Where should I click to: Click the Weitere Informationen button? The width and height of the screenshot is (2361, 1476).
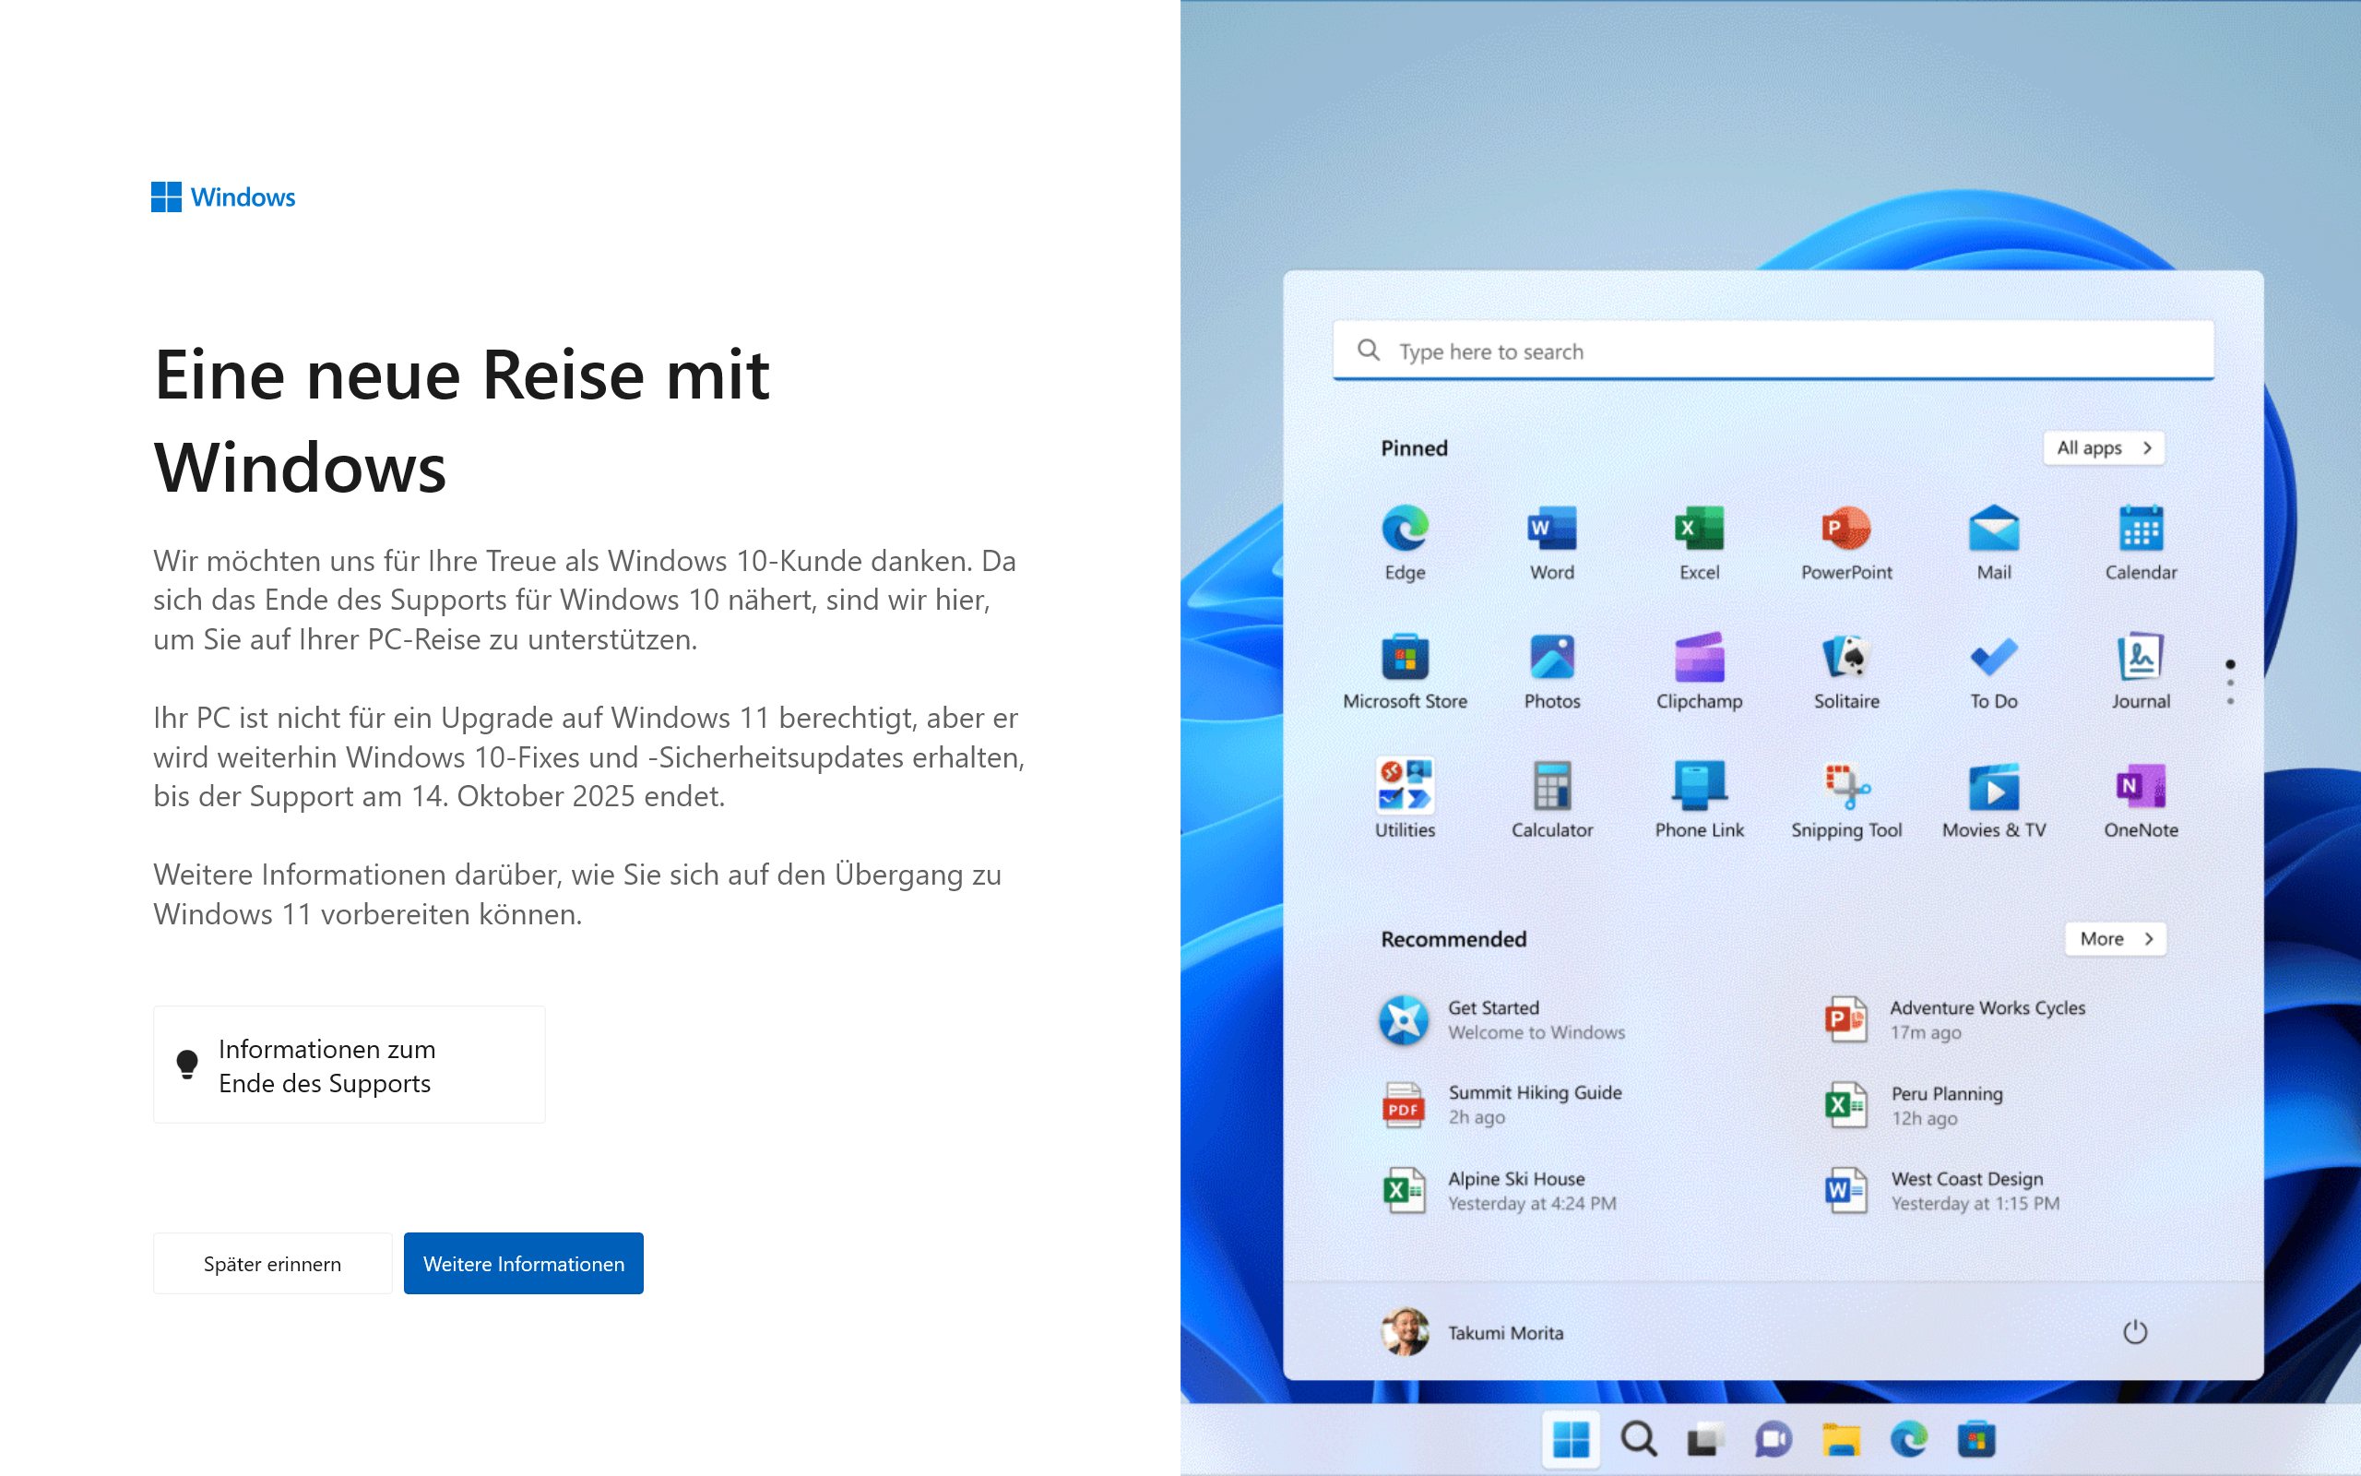(523, 1262)
